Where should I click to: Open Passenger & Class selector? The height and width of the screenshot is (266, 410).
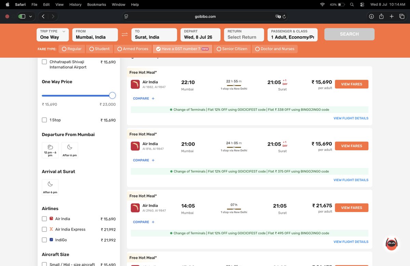292,34
